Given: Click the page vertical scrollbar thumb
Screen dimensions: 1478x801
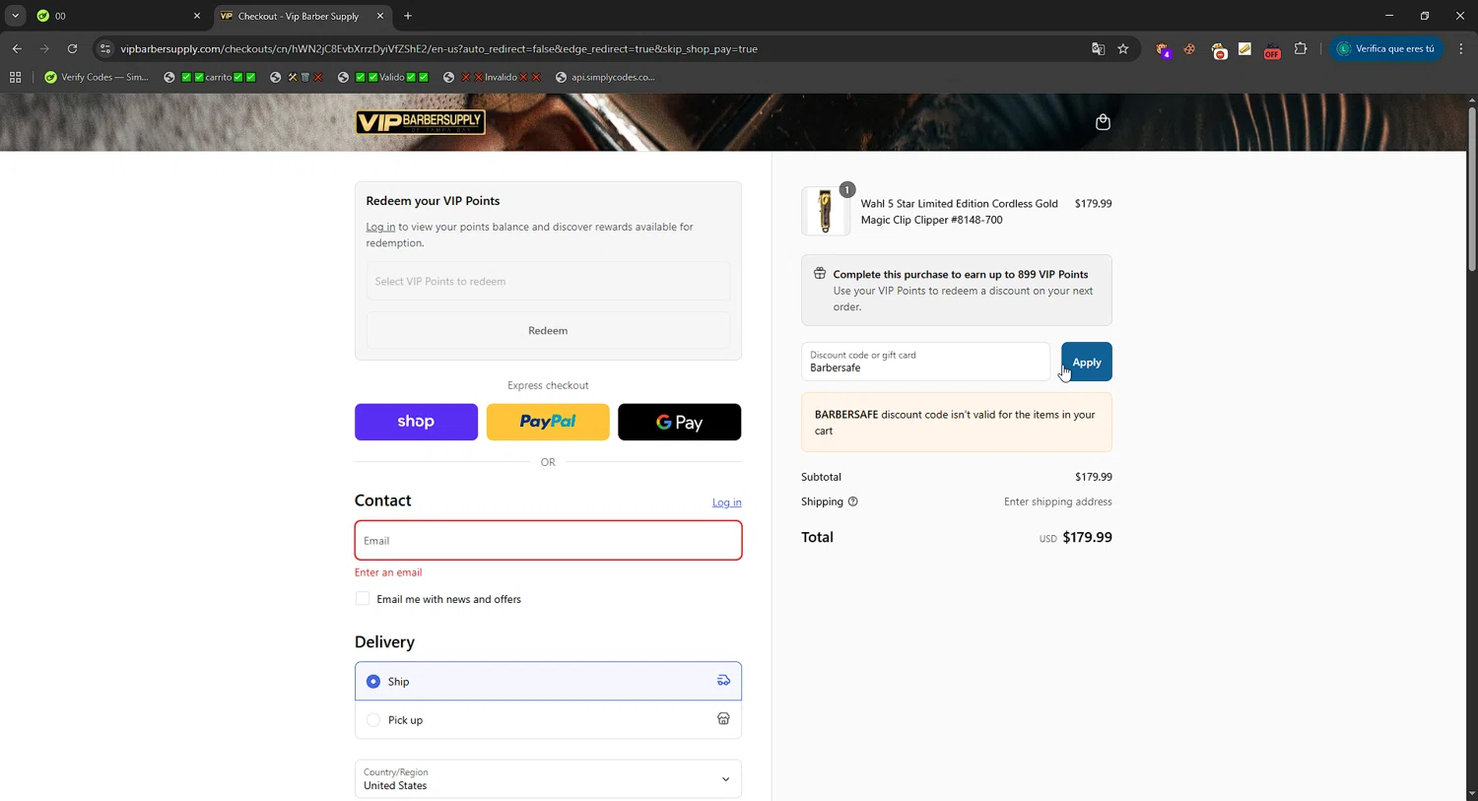Looking at the screenshot, I should [x=1472, y=187].
